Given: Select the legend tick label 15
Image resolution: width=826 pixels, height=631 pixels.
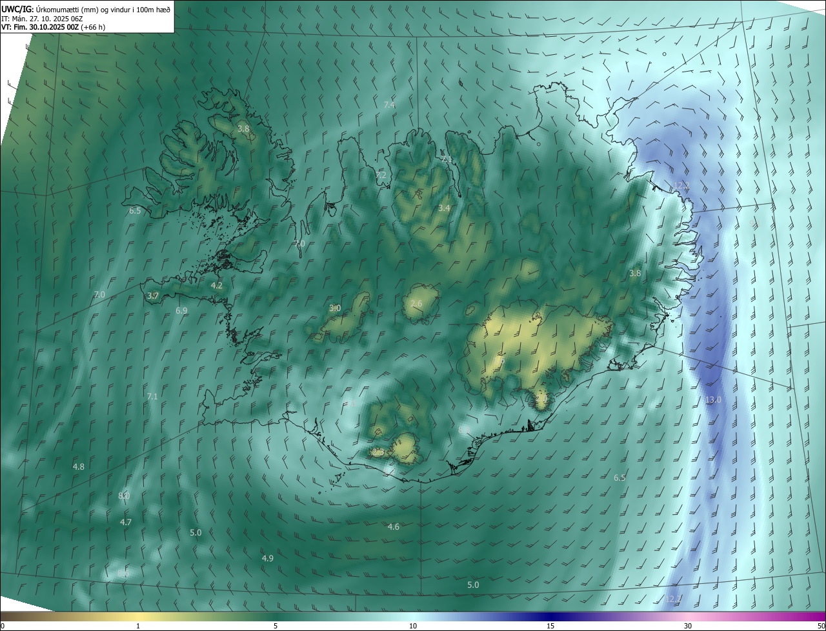Looking at the screenshot, I should [550, 626].
